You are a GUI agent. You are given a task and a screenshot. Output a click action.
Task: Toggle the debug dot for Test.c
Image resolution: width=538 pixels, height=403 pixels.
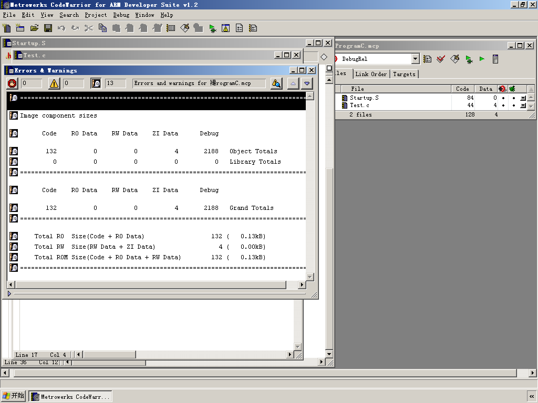[514, 105]
